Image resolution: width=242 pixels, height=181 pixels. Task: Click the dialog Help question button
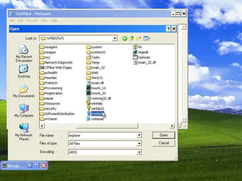click(168, 29)
